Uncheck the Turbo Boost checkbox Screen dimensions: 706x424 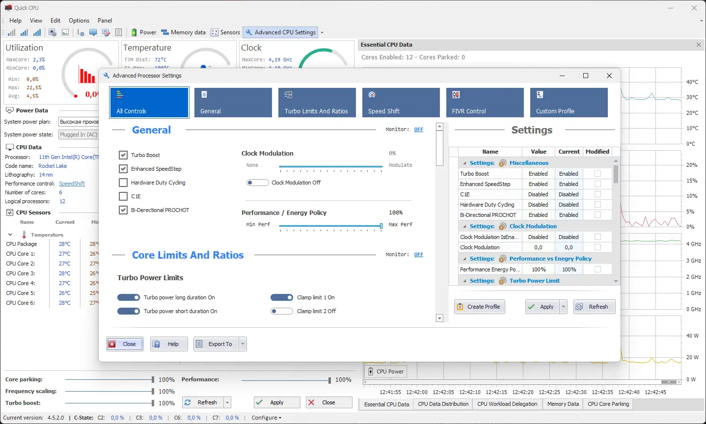tap(123, 155)
